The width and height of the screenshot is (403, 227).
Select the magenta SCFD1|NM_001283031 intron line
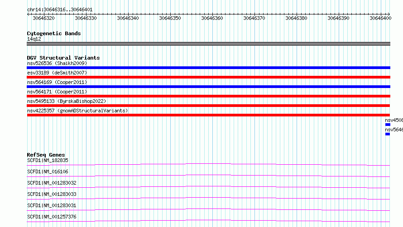coord(208,209)
